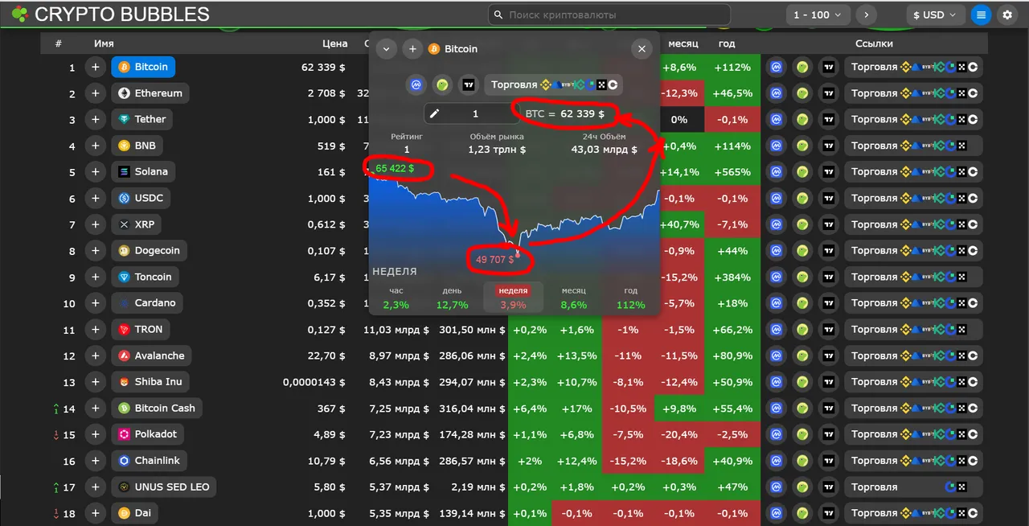Open TradingView icon in Cardano row
Image resolution: width=1029 pixels, height=526 pixels.
tap(829, 303)
